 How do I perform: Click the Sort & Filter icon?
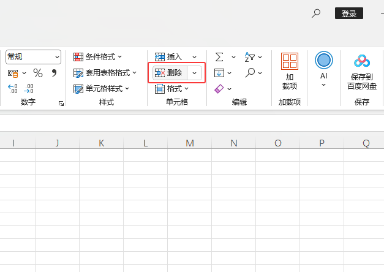pyautogui.click(x=250, y=56)
